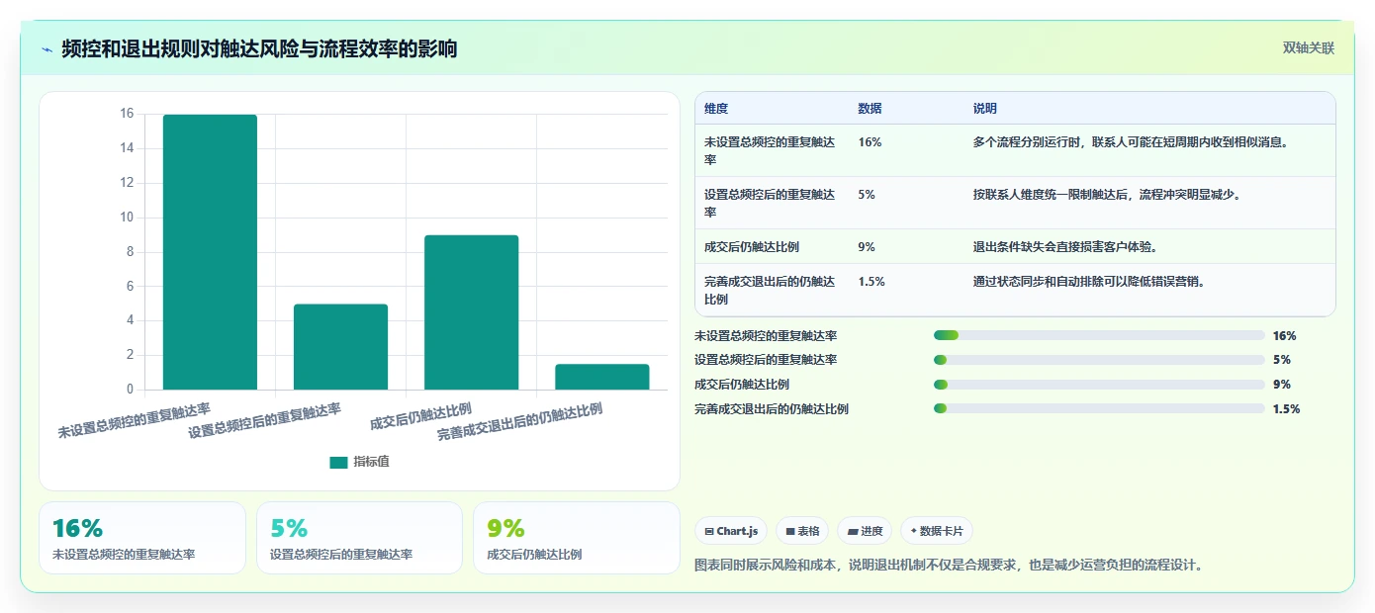Screen dimensions: 1375x613
Task: Click the 说明 table column header
Action: pyautogui.click(x=985, y=109)
